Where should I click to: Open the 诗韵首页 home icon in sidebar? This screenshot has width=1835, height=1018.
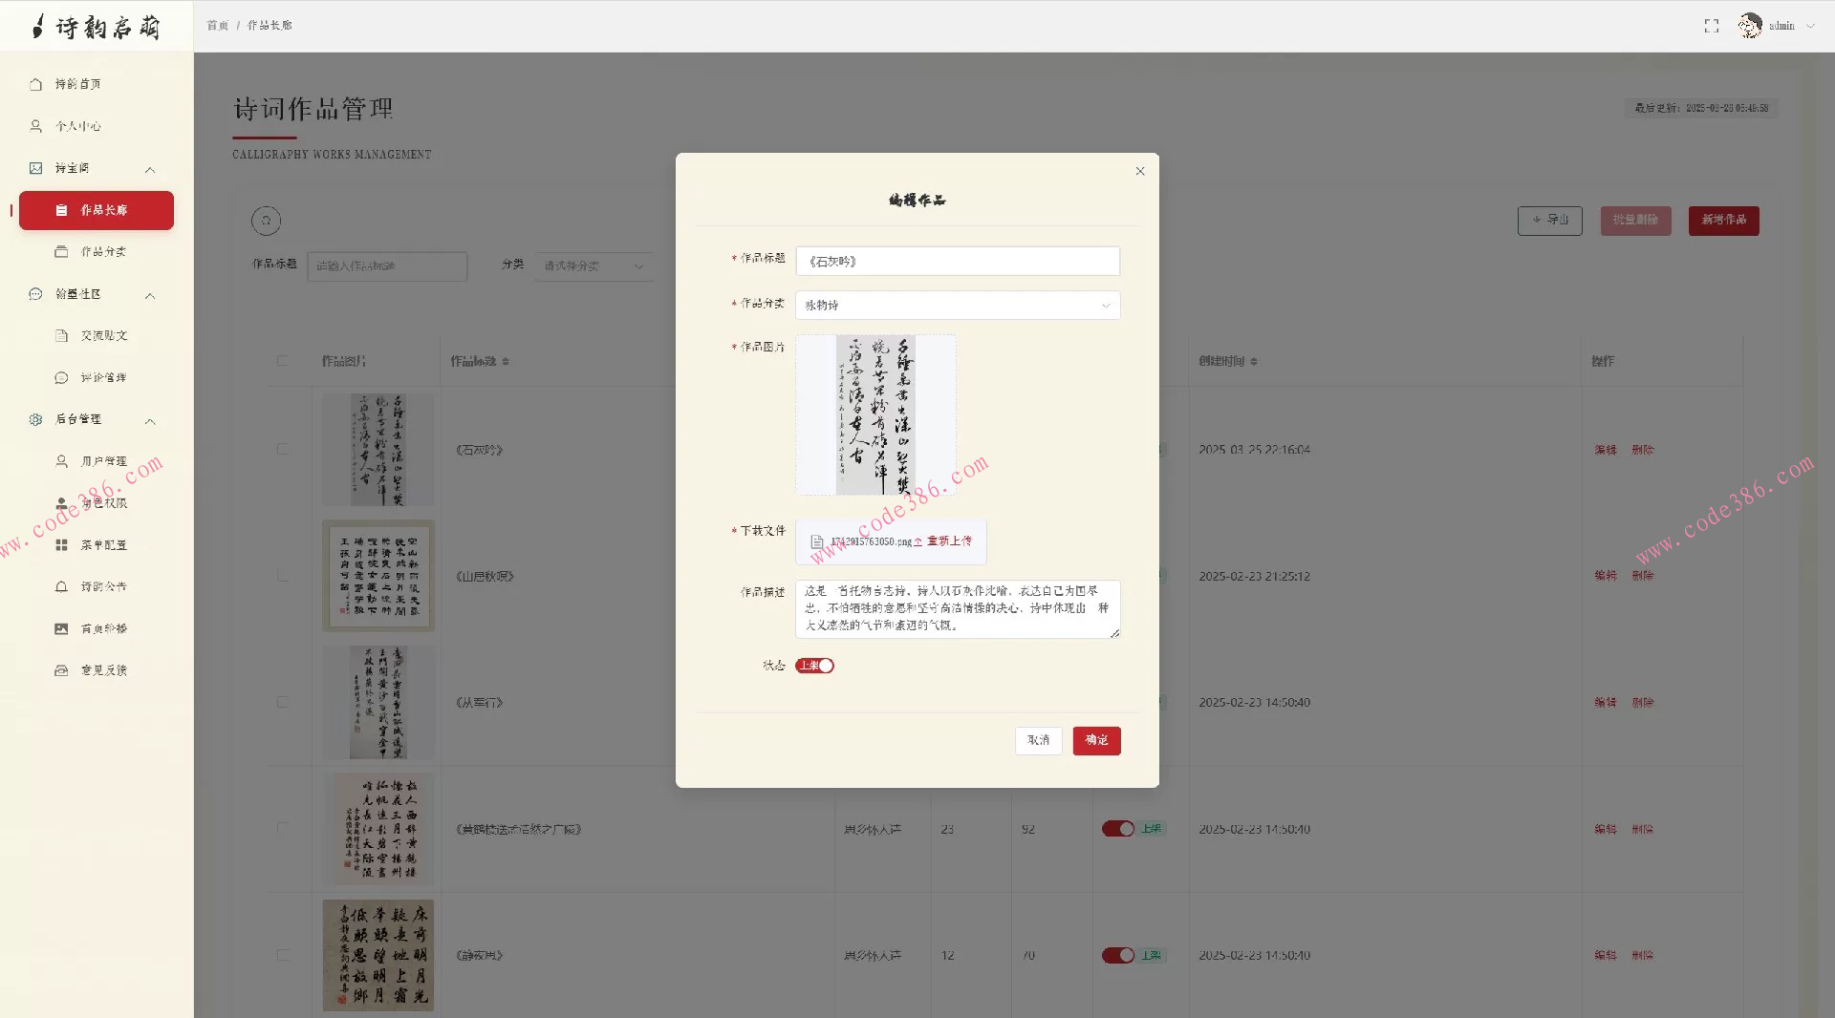[36, 84]
